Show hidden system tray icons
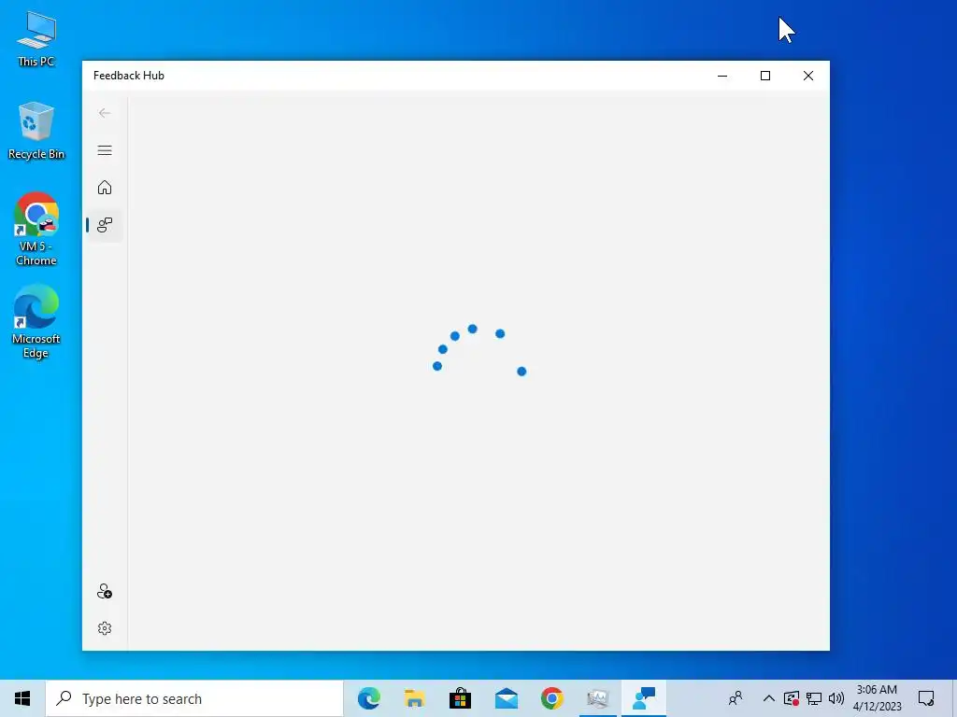The height and width of the screenshot is (717, 957). pos(769,698)
